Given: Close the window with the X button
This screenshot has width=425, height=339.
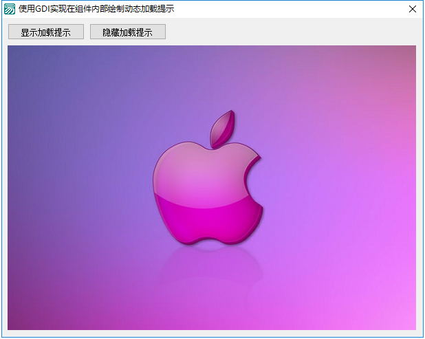Looking at the screenshot, I should (x=412, y=9).
